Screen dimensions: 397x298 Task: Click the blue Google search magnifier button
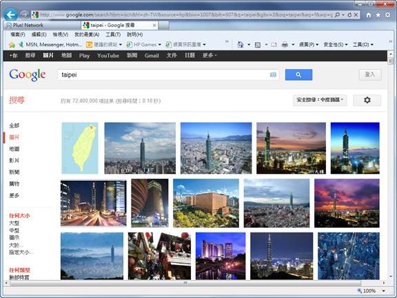[298, 74]
